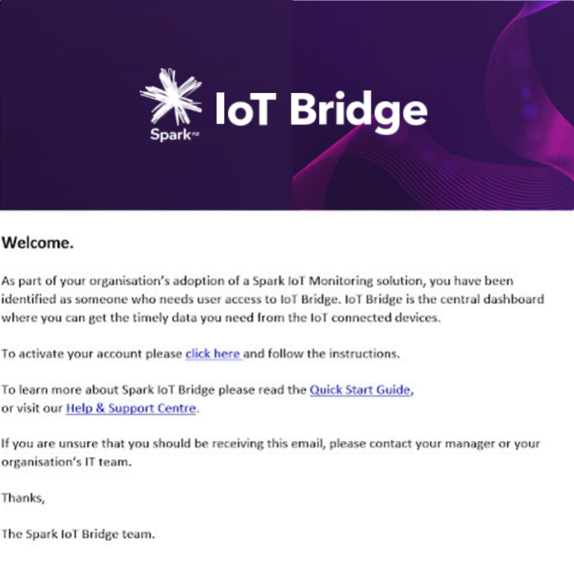The height and width of the screenshot is (570, 574).
Task: Click the 'To activate your account please' text
Action: pyautogui.click(x=92, y=354)
